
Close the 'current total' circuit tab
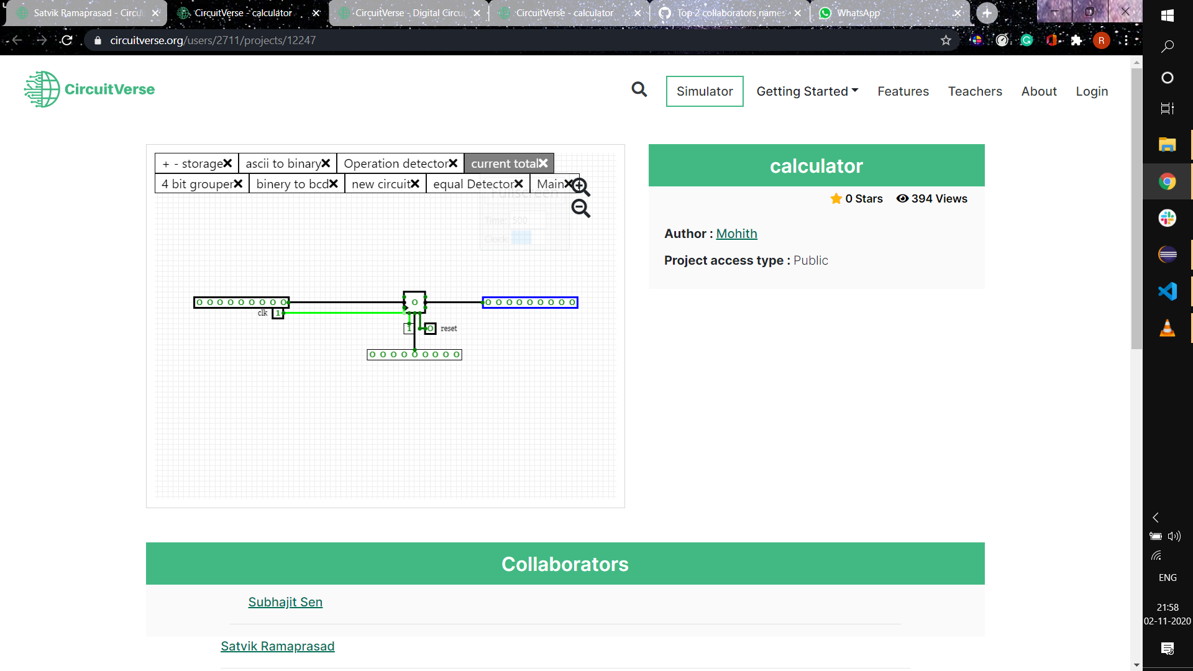(543, 163)
